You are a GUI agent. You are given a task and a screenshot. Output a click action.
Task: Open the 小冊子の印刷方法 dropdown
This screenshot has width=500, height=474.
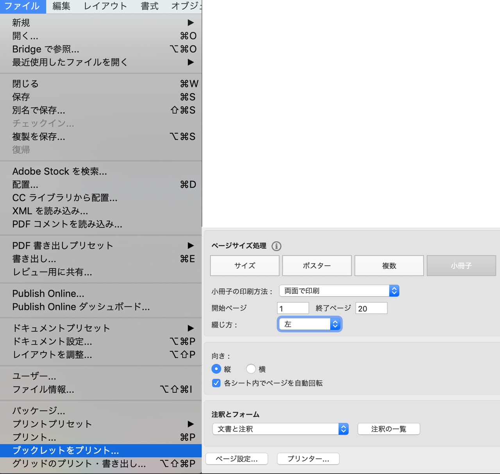(339, 291)
